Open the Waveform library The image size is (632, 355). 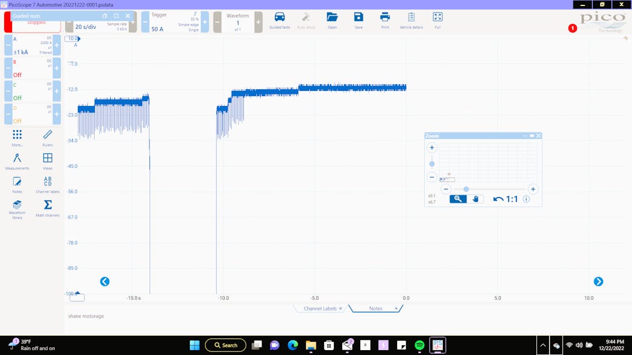(17, 208)
